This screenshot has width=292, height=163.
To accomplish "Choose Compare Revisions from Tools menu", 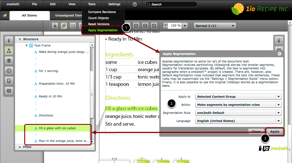I will point(102,12).
